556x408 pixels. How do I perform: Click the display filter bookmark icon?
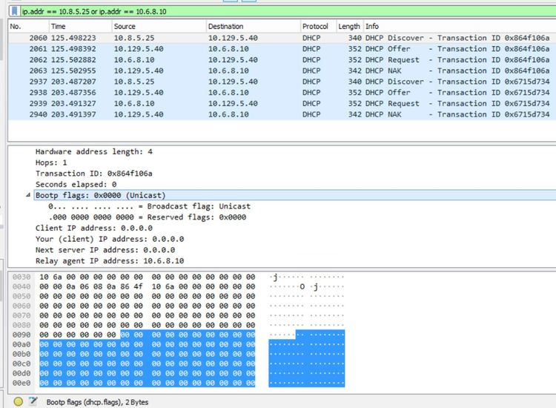point(15,11)
